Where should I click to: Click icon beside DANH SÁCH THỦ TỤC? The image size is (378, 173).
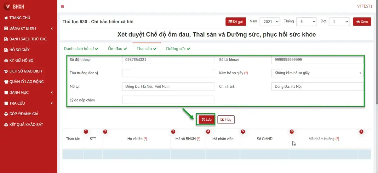pyautogui.click(x=6, y=39)
